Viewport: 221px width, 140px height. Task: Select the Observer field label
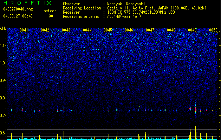pyautogui.click(x=71, y=4)
